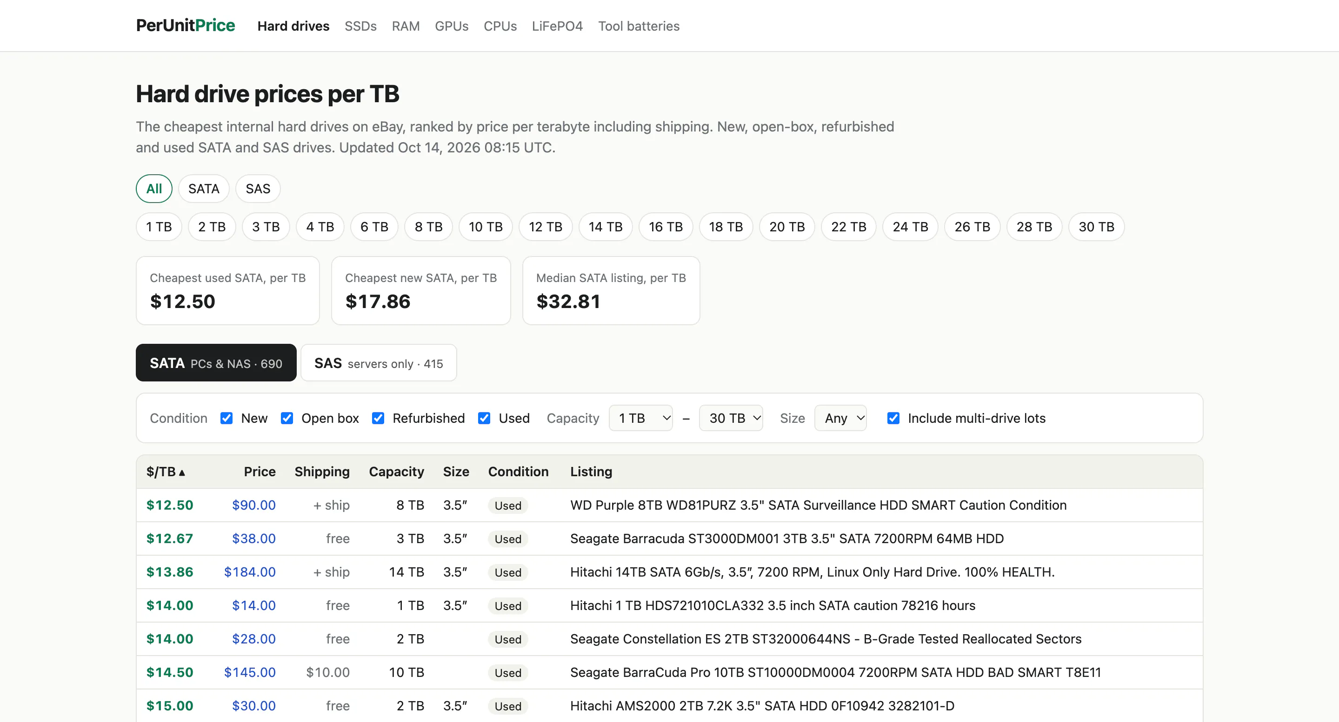Open the Seagate Constellation ES 2TB listing
Screen dimensions: 1339x722
(x=826, y=639)
